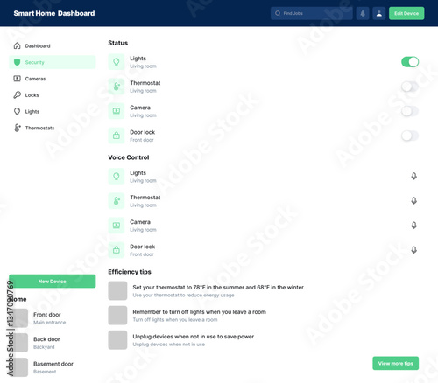The image size is (438, 383).
Task: Navigate to Thermostats in sidebar
Action: [x=53, y=128]
